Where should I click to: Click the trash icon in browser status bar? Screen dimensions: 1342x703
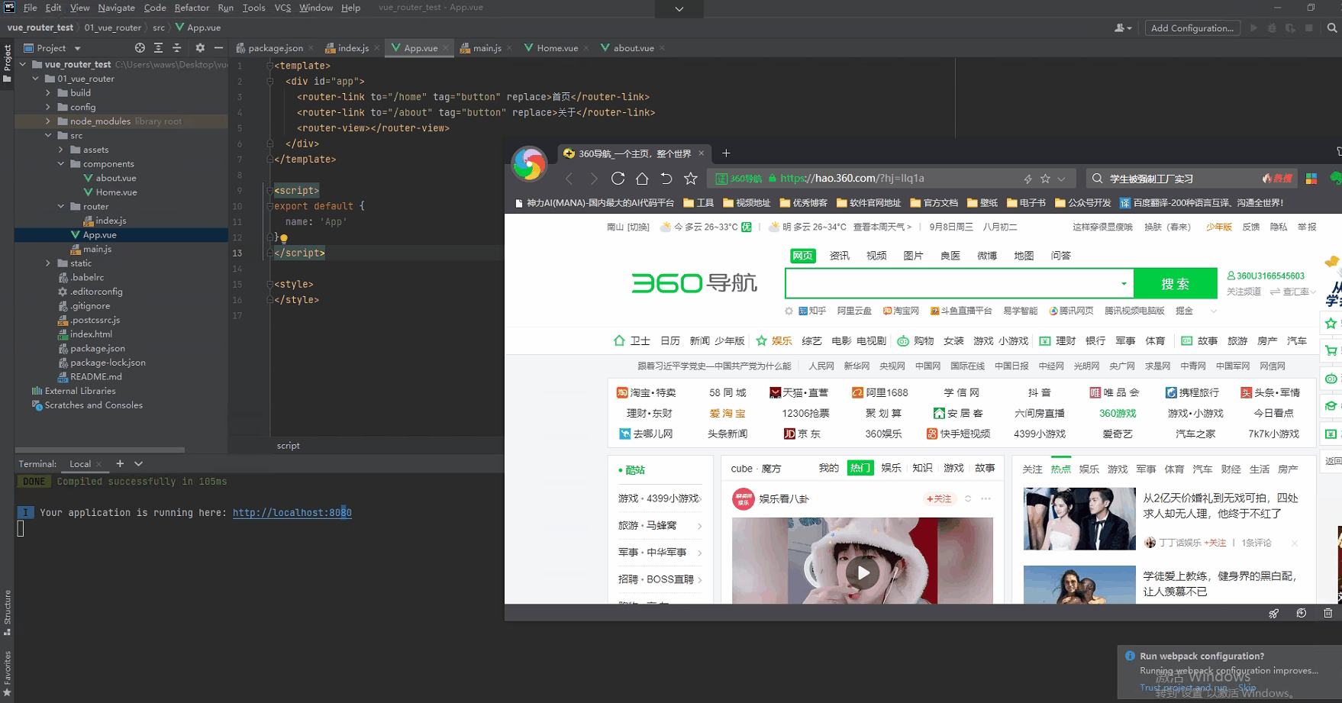point(1328,613)
